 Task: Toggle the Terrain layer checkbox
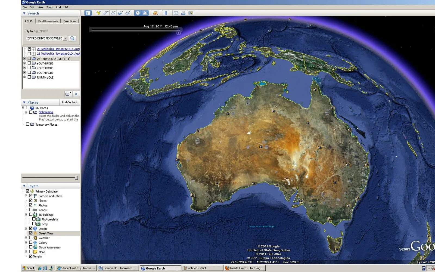pos(31,256)
